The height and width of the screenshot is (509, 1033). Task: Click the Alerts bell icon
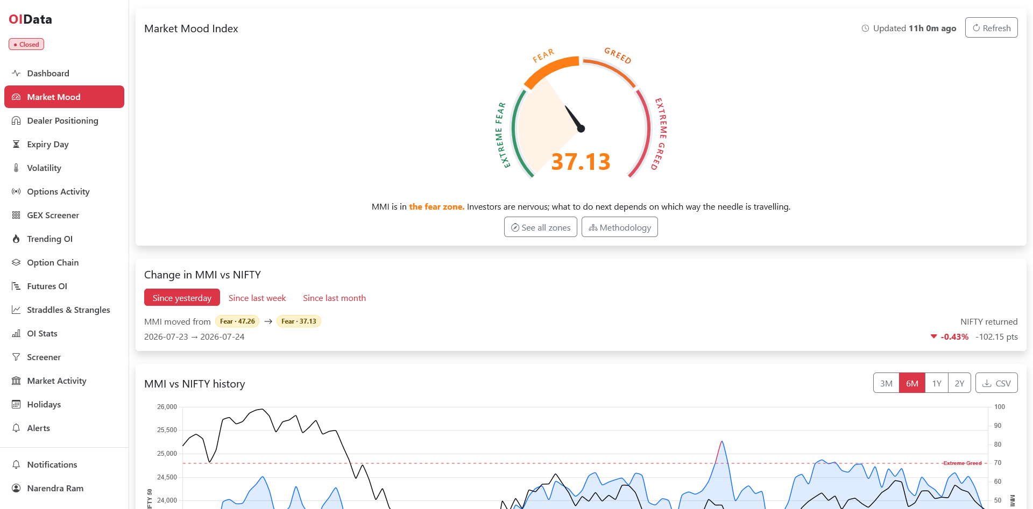(x=16, y=428)
